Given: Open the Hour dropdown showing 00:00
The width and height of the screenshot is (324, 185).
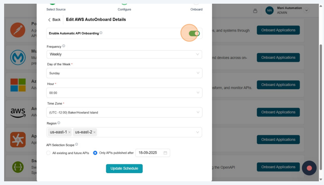Looking at the screenshot, I should [x=124, y=93].
